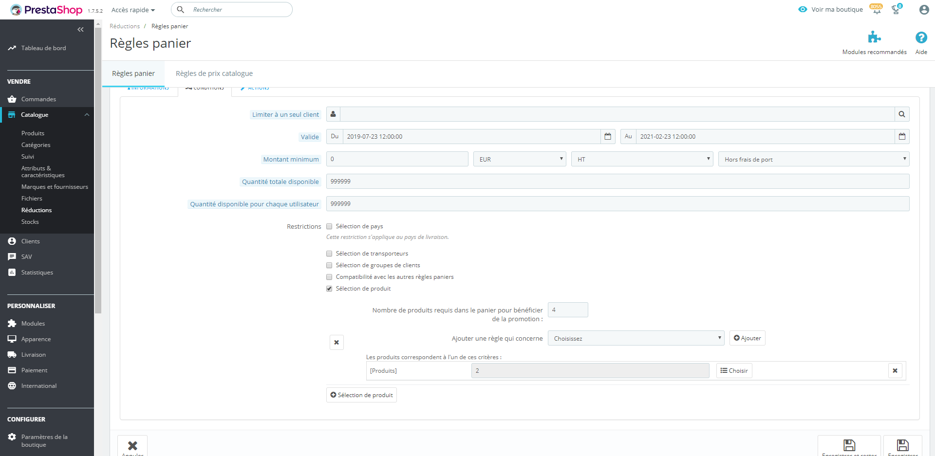Click the Annuler cancel icon
The width and height of the screenshot is (935, 456).
coord(132,445)
